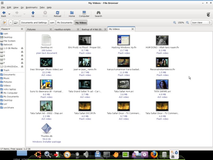Select jaan-e-jaan_ remix.flv thumbnail
The height and width of the screenshot is (160, 213).
[x=85, y=62]
